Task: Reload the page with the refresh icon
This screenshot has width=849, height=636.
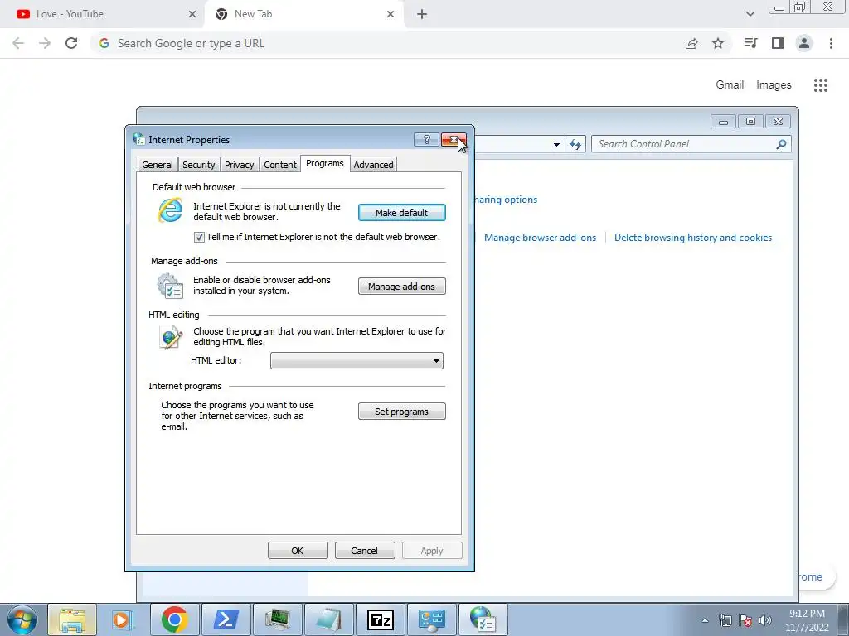Action: coord(71,43)
